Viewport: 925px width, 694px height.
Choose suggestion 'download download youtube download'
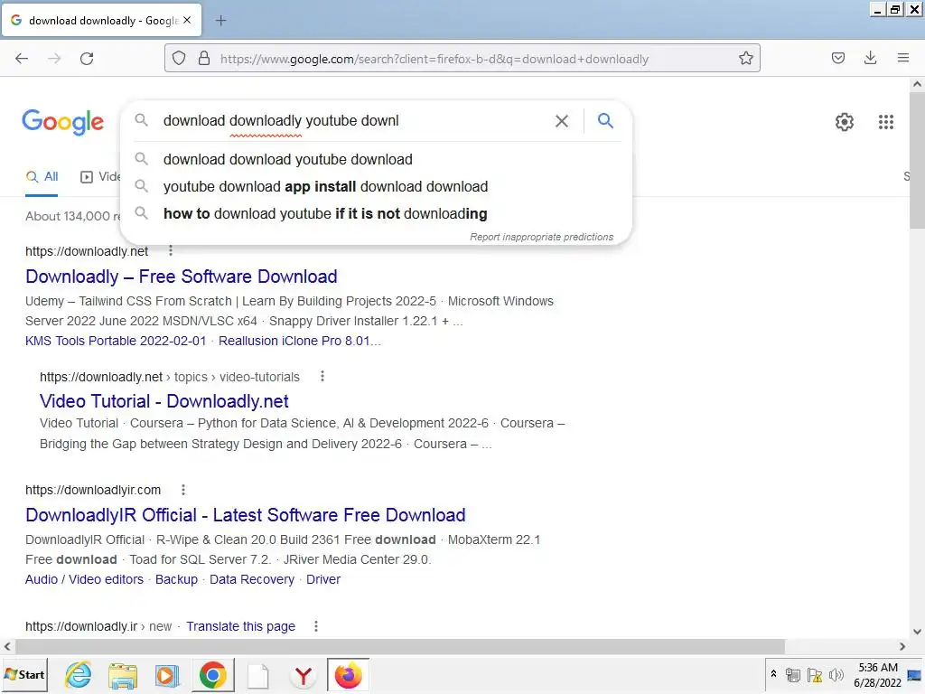click(377, 159)
